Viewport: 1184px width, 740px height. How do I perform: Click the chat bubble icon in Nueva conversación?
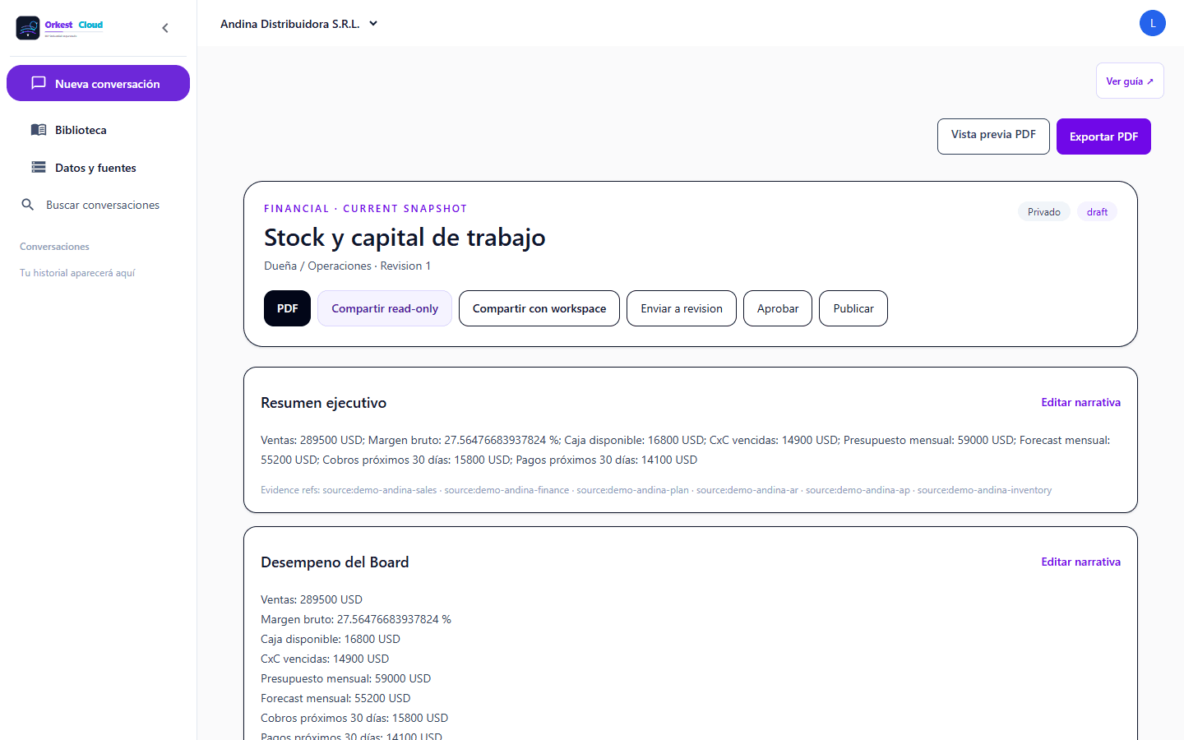pyautogui.click(x=39, y=83)
